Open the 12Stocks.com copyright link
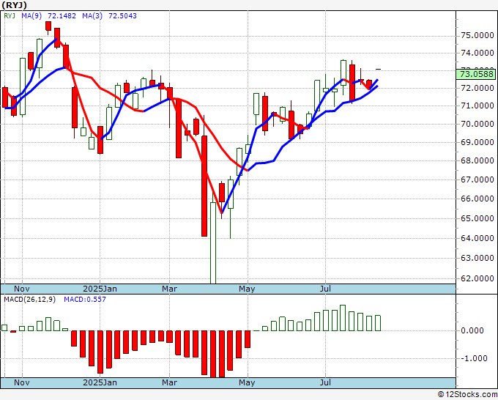Image resolution: width=498 pixels, height=400 pixels. pos(467,394)
